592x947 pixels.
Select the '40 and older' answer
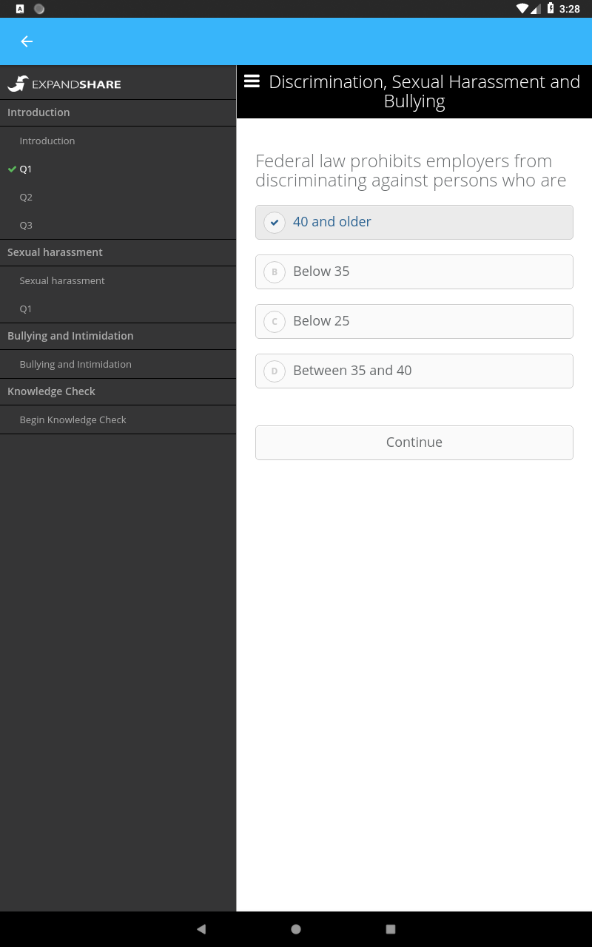(414, 222)
